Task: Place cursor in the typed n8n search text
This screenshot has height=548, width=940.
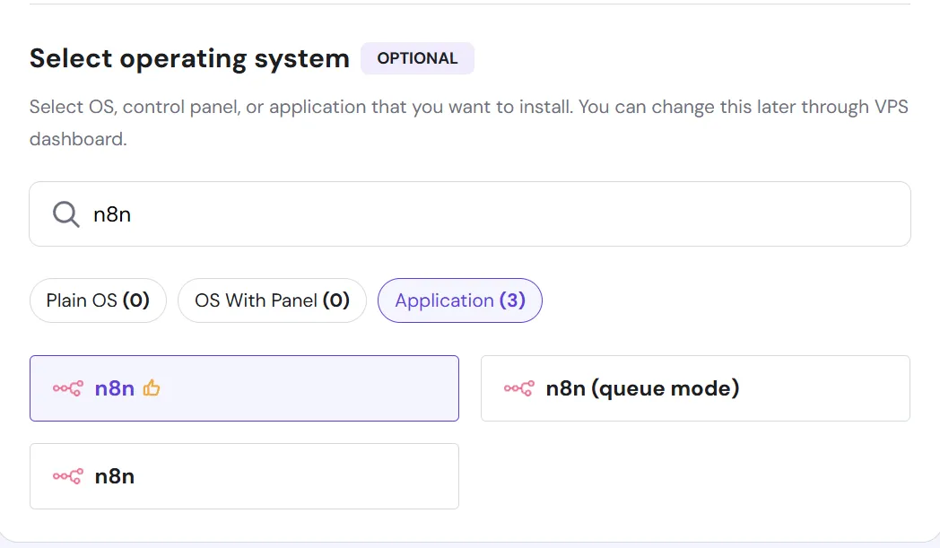Action: 112,214
